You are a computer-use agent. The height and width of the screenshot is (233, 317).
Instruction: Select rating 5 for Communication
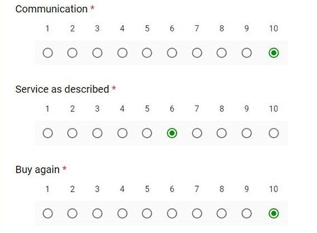(x=147, y=53)
